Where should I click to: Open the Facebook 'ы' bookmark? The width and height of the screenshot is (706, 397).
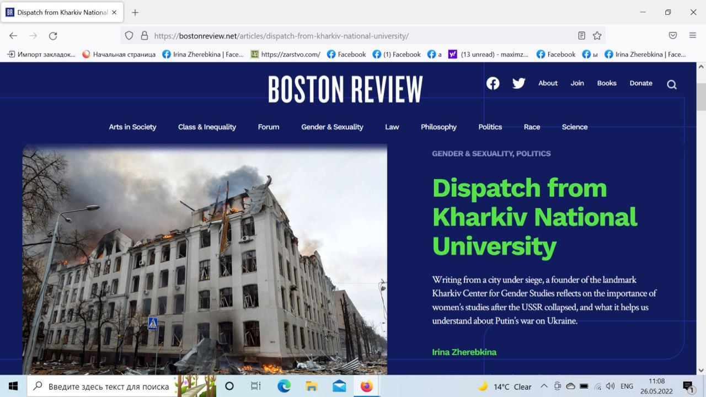tap(590, 54)
